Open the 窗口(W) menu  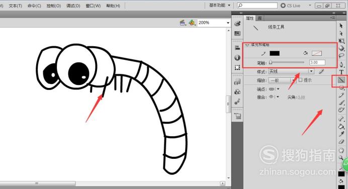pos(93,6)
